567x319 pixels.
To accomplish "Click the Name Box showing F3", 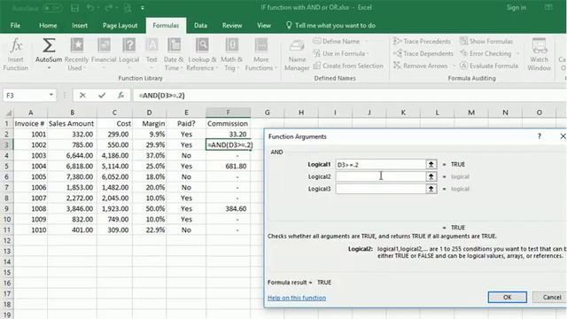I will tap(26, 96).
